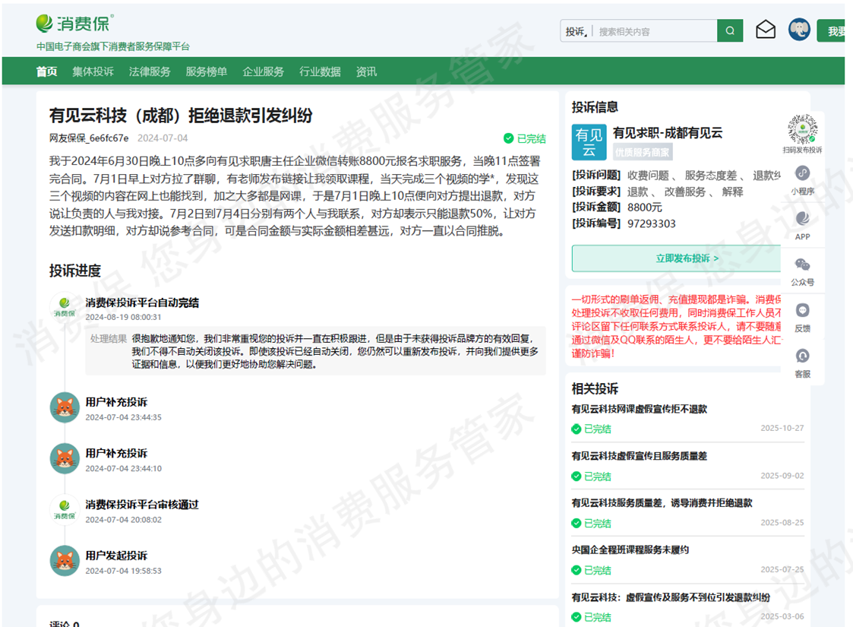Screen dimensions: 853x627
Task: Open the 集体投诉 menu item
Action: point(93,71)
